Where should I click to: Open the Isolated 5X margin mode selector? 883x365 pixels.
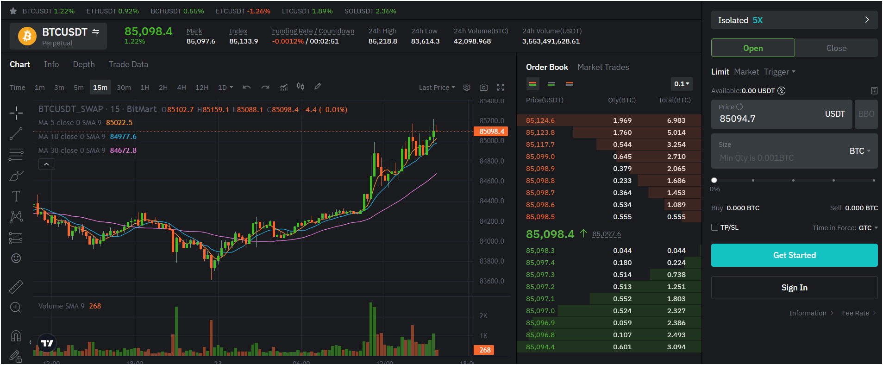pyautogui.click(x=794, y=20)
